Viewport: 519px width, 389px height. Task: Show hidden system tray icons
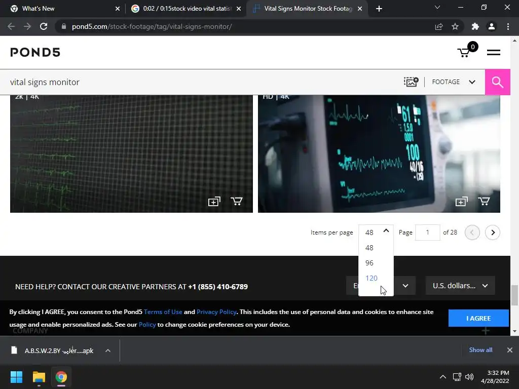(x=442, y=377)
